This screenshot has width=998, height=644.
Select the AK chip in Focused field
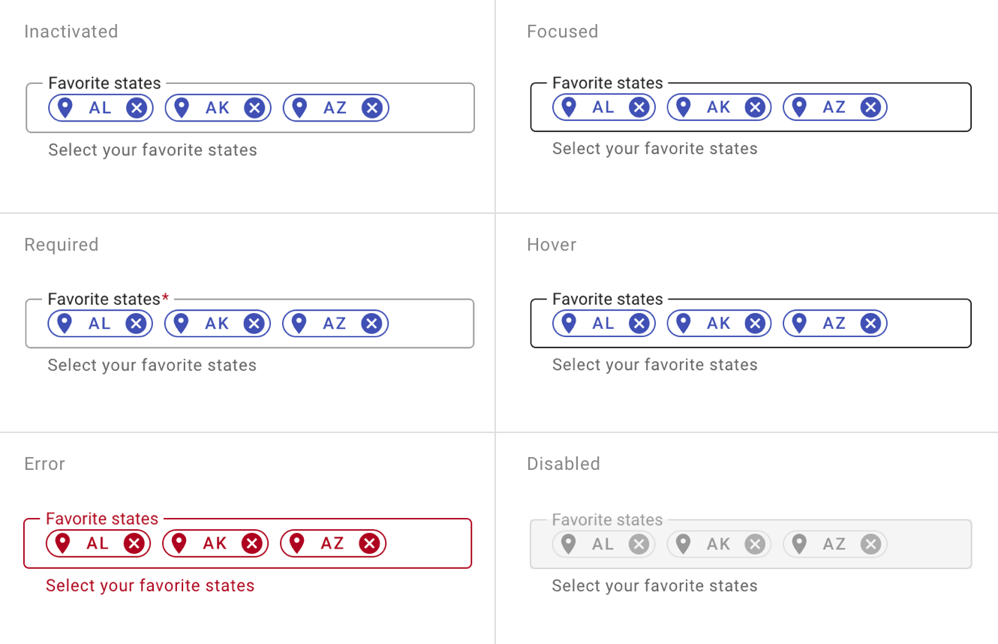pos(719,107)
